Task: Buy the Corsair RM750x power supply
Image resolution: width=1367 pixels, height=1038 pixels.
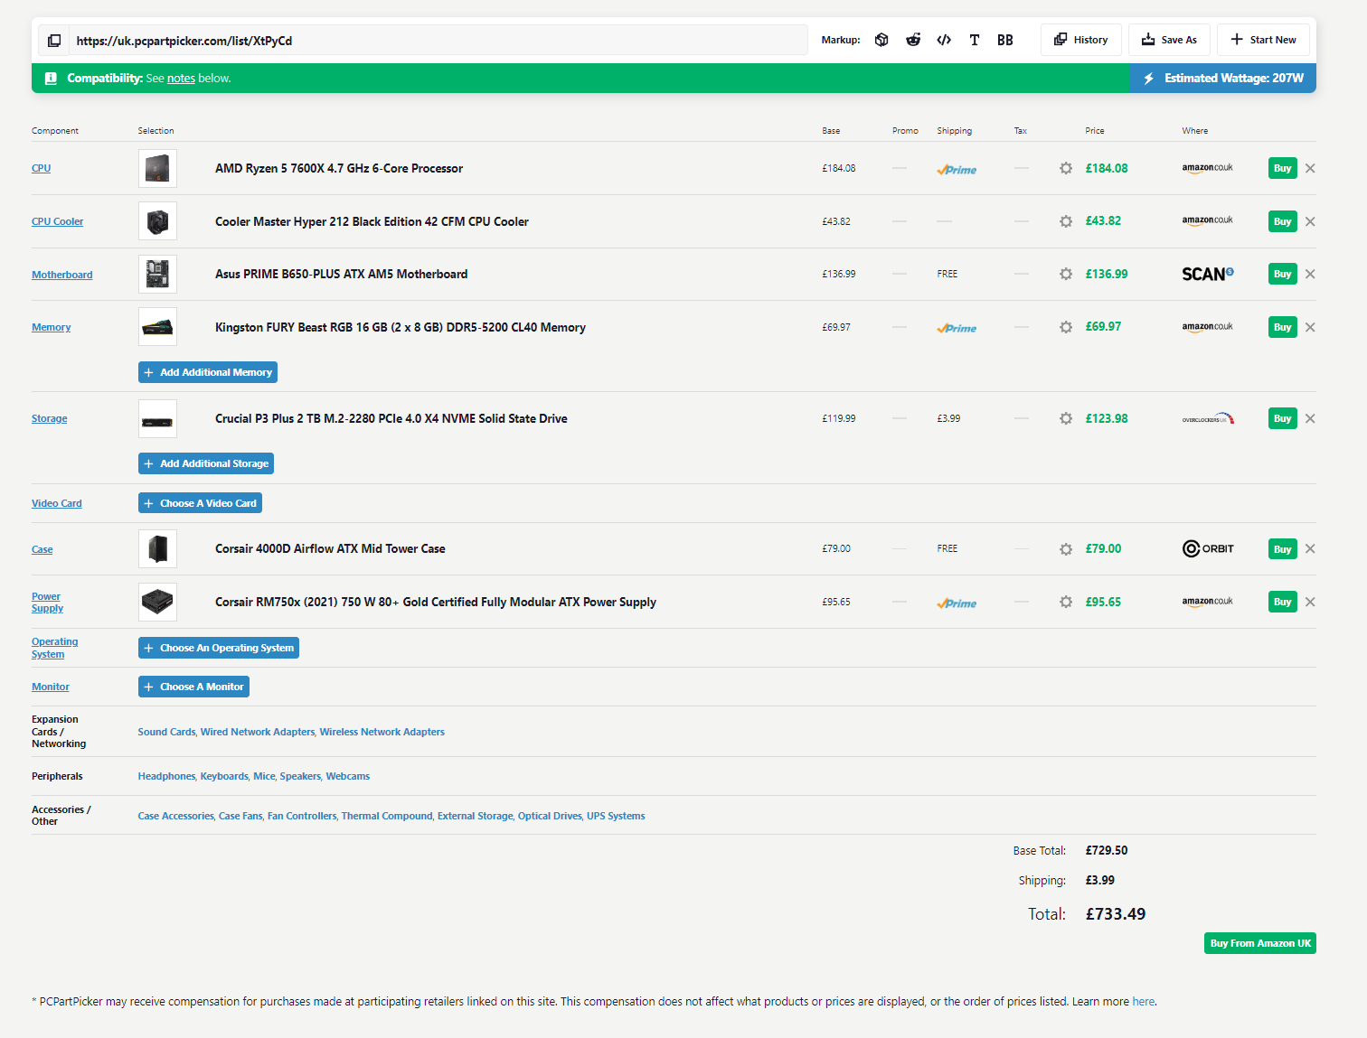Action: pyautogui.click(x=1282, y=603)
